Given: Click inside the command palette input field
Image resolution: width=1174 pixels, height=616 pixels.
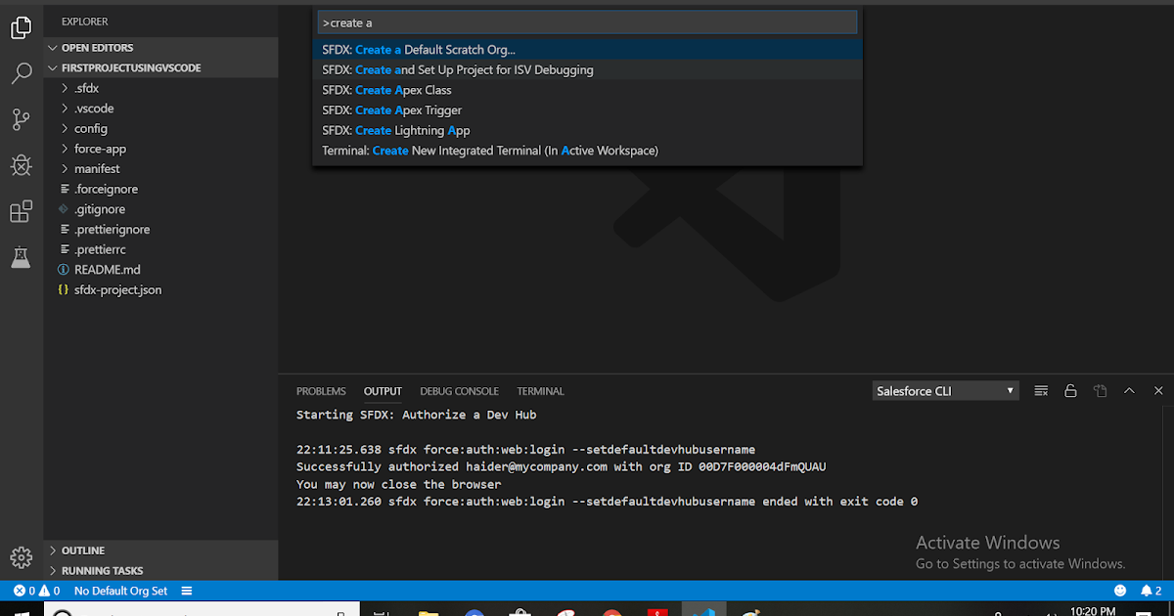Looking at the screenshot, I should [587, 22].
